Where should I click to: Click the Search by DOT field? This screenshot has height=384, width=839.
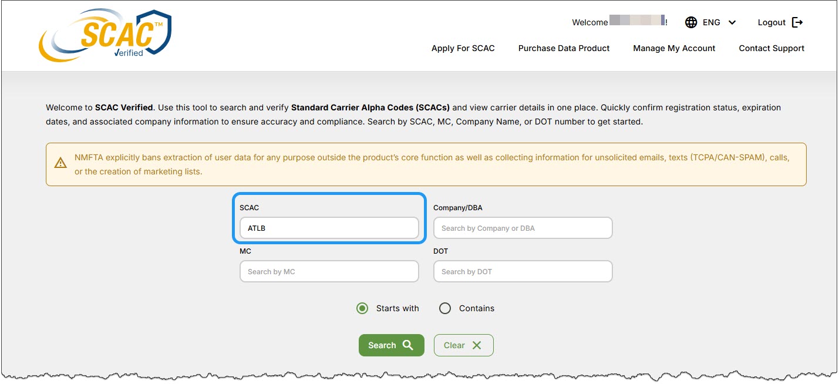pyautogui.click(x=523, y=271)
